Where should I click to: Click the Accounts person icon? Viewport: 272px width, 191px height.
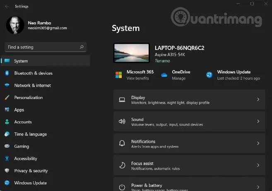click(7, 122)
